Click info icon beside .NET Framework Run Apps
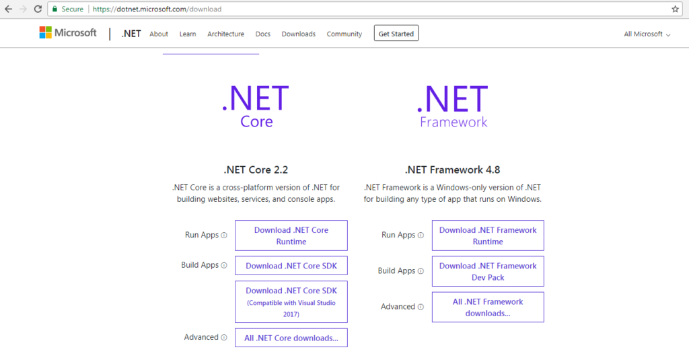 click(421, 235)
